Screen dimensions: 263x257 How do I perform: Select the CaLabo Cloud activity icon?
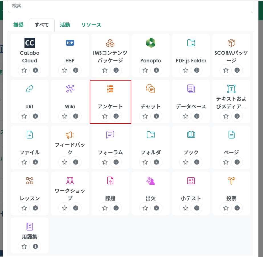point(30,43)
